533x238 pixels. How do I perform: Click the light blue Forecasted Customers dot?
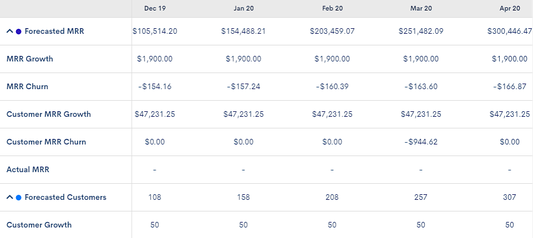(x=19, y=198)
